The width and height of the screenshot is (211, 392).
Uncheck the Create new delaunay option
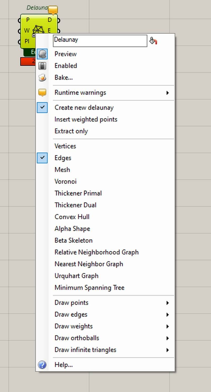(x=84, y=108)
